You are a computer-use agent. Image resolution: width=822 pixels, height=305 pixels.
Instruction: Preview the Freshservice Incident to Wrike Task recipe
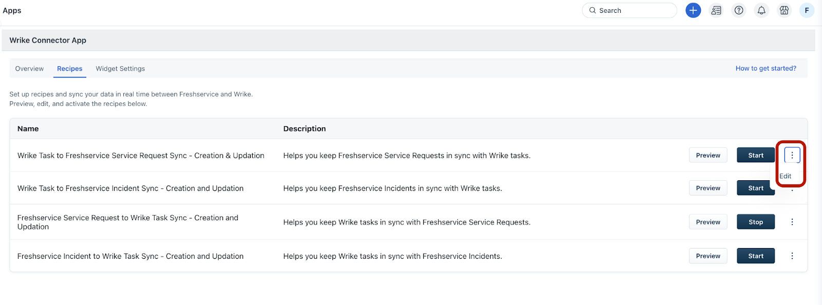click(708, 256)
